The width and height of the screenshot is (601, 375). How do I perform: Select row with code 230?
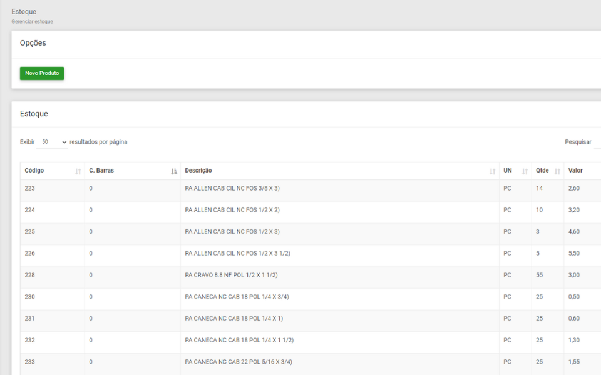(311, 297)
